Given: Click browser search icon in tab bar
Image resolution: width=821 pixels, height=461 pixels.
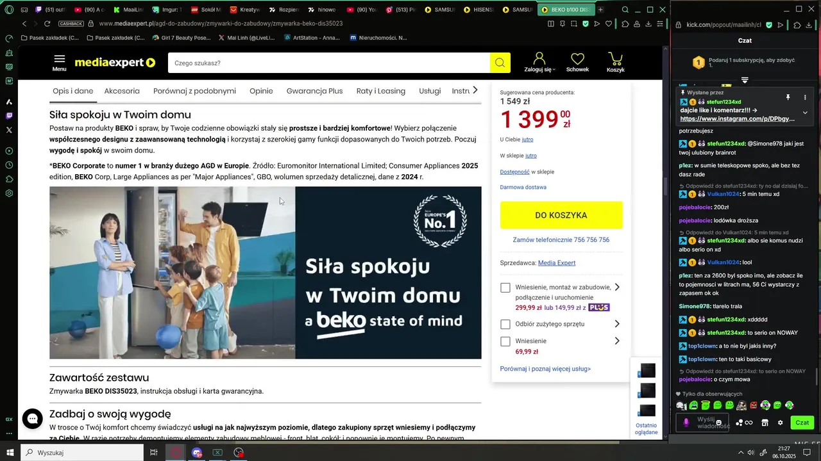Looking at the screenshot, I should pos(625,10).
